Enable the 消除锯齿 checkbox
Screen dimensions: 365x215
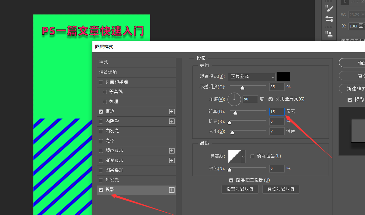pyautogui.click(x=252, y=156)
